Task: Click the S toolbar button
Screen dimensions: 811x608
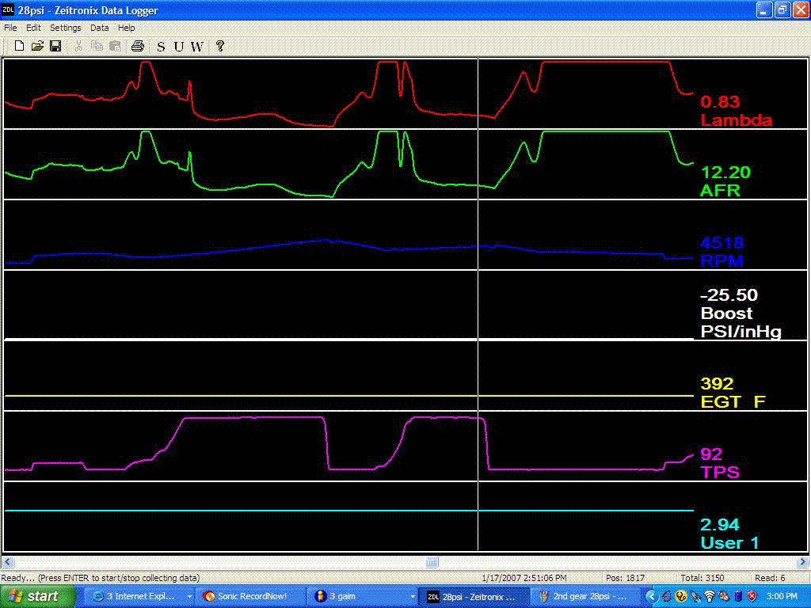Action: pyautogui.click(x=161, y=47)
